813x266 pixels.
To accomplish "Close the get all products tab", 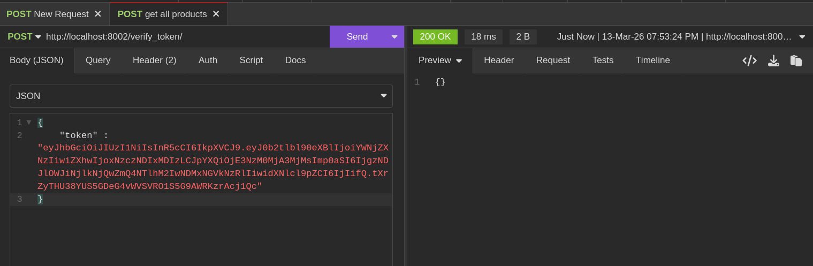I will tap(216, 14).
